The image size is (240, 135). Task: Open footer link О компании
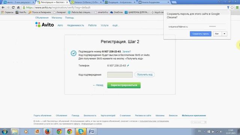(125, 115)
